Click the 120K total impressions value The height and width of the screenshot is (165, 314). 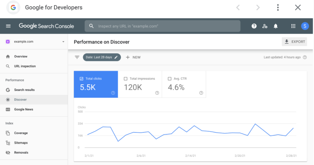(133, 87)
